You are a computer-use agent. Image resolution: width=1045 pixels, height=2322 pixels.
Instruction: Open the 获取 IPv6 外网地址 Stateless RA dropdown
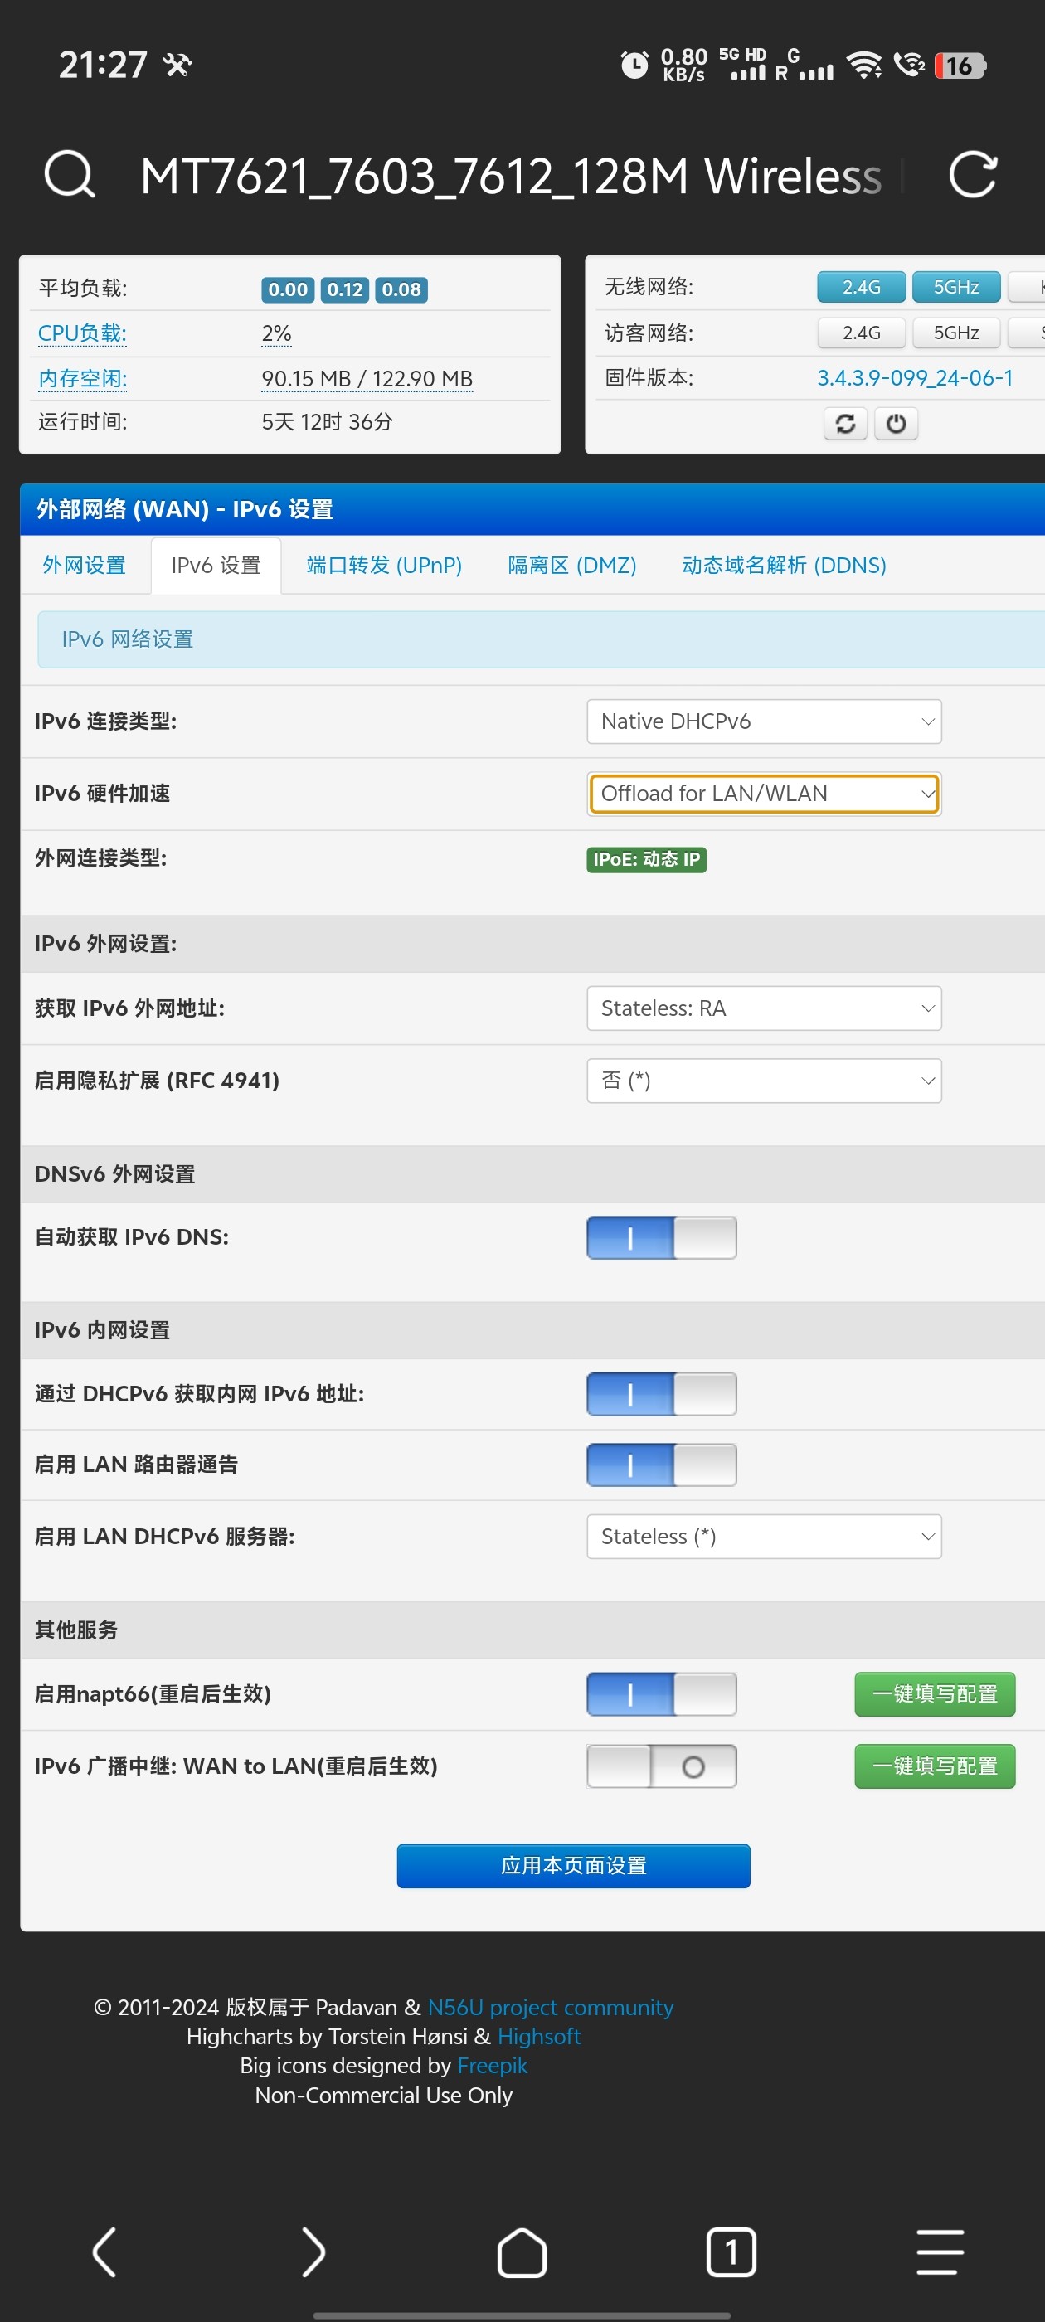tap(764, 1008)
